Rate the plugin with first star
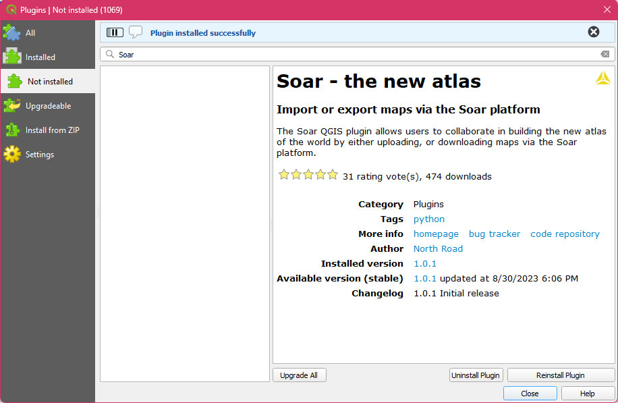Viewport: 618px width, 403px height. (284, 174)
